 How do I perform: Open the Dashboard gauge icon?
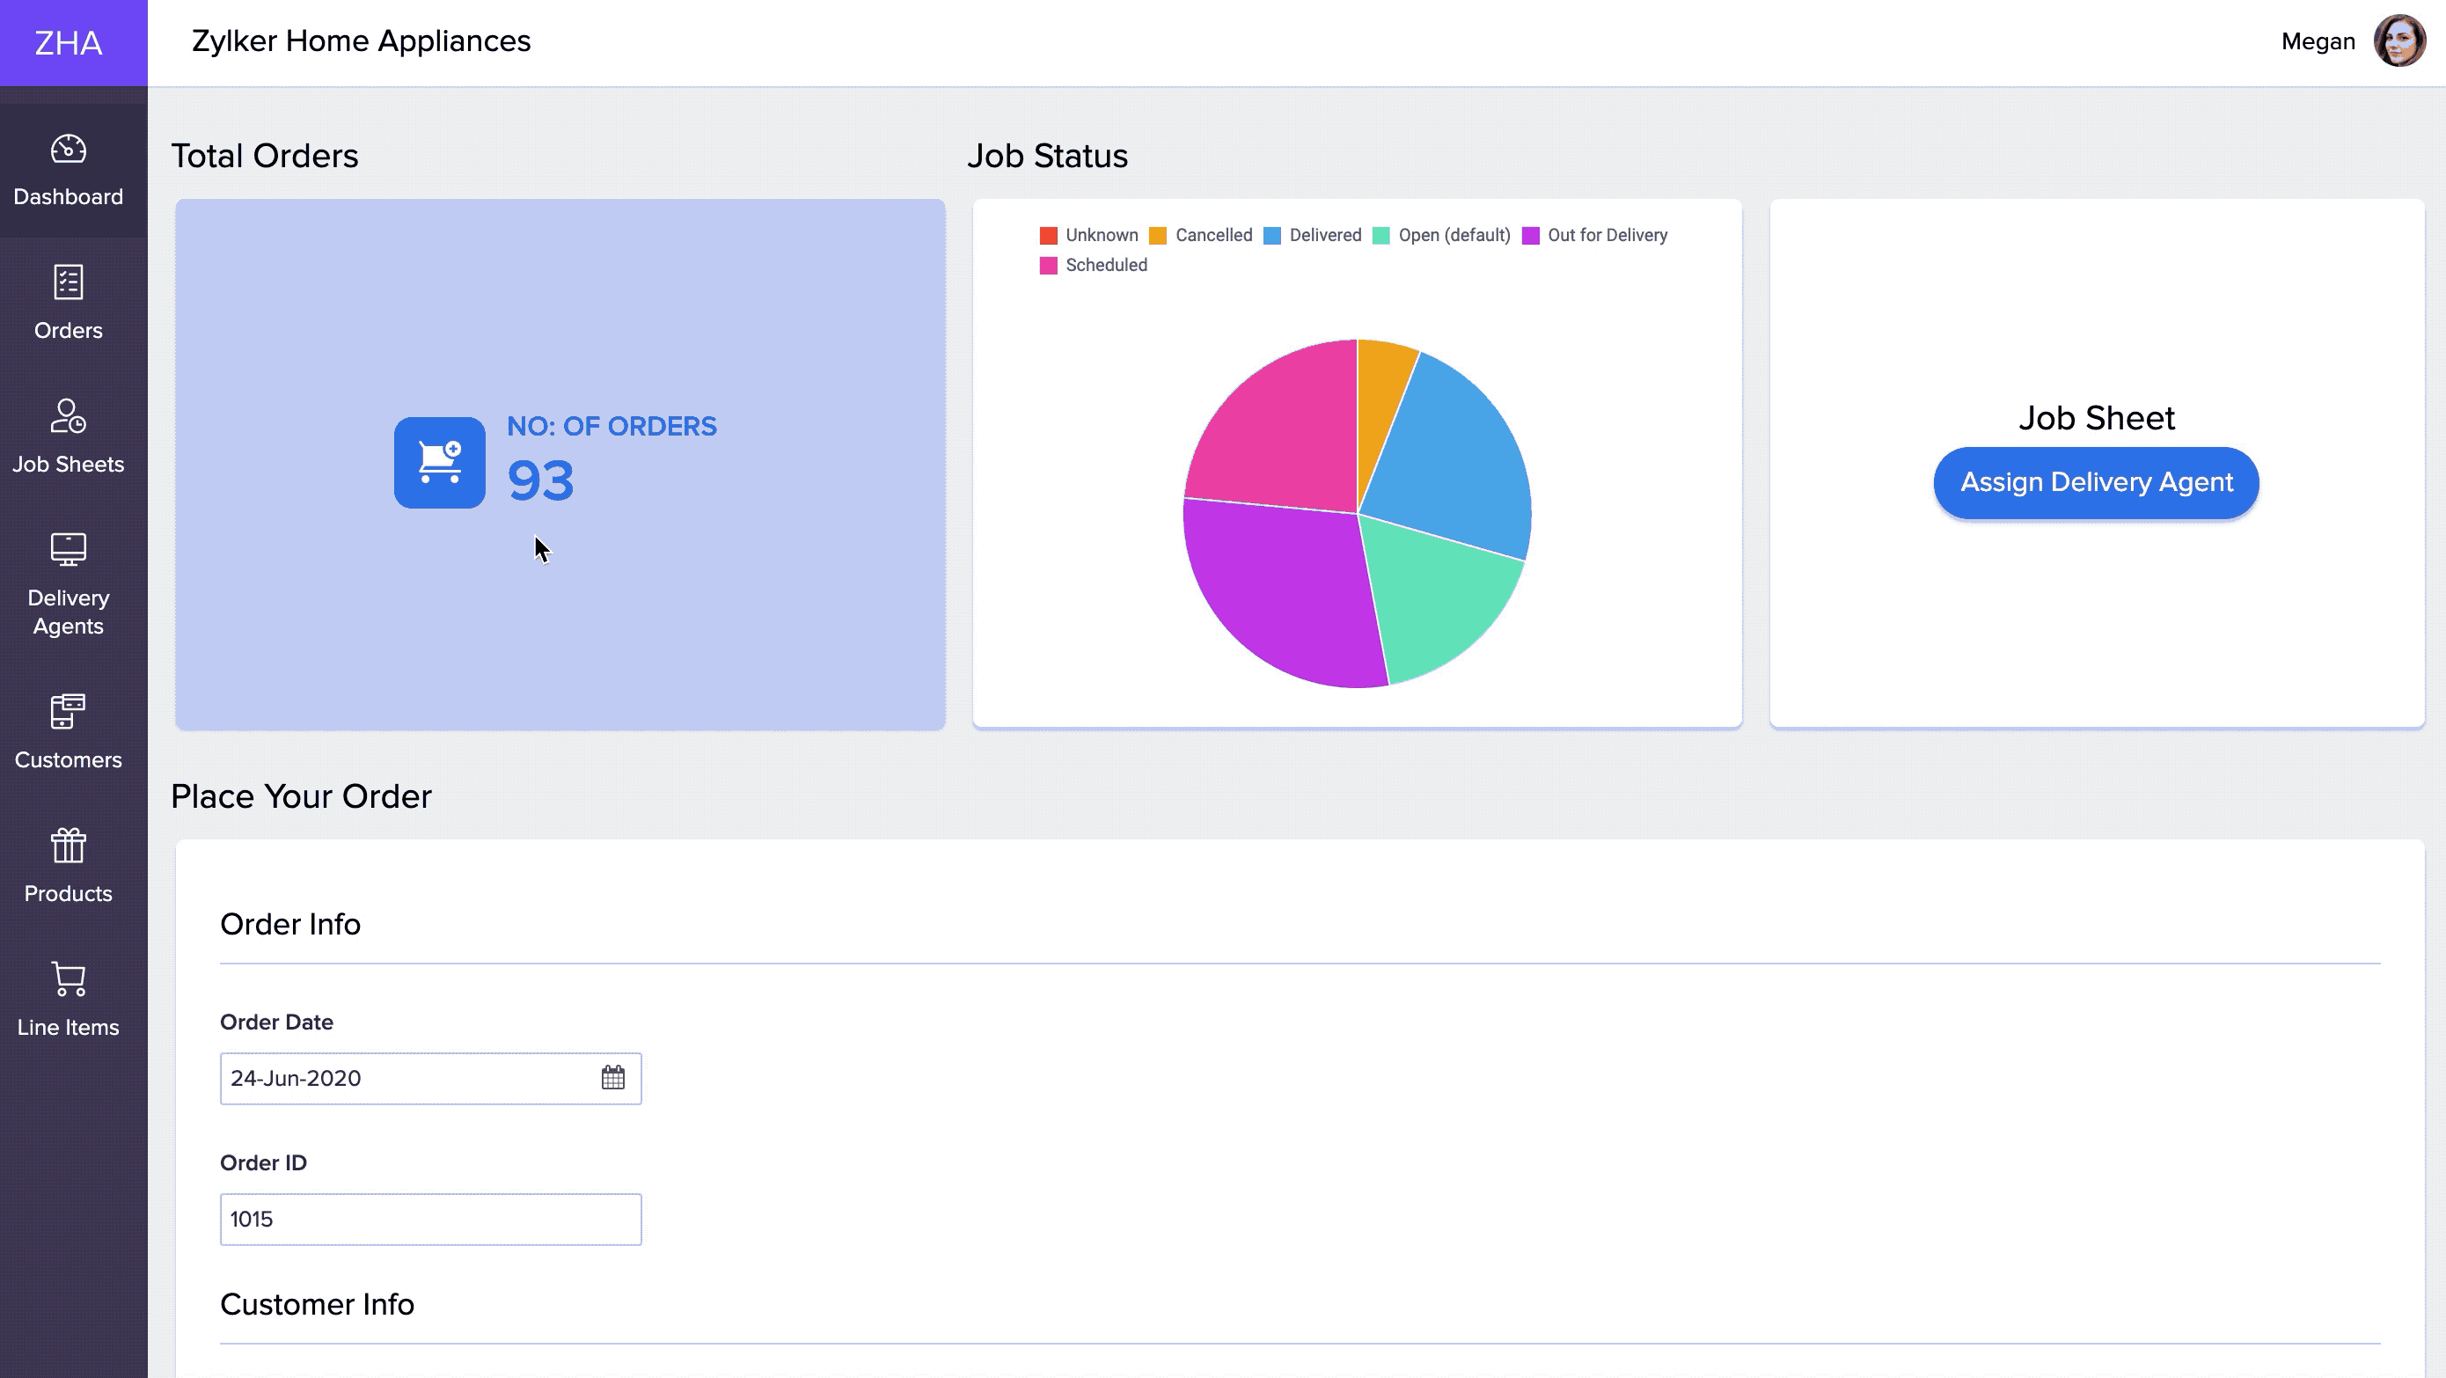(69, 149)
